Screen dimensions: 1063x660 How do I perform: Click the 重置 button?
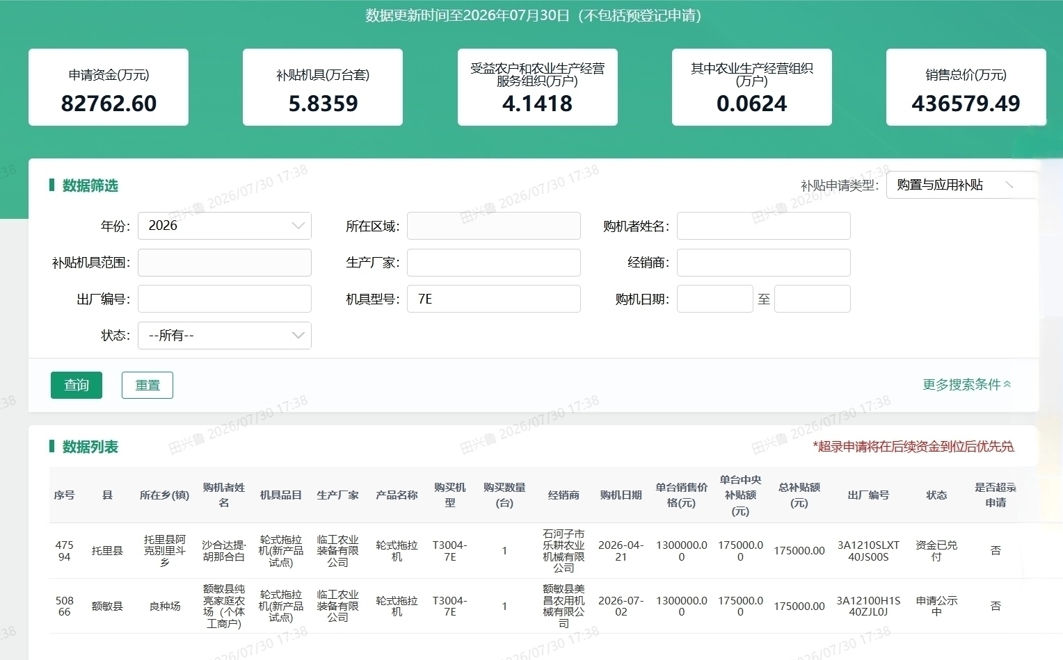(147, 385)
